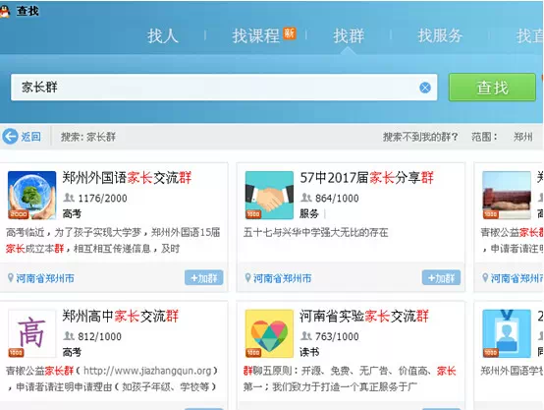
Task: Open the 找课程 tab
Action: [x=255, y=35]
